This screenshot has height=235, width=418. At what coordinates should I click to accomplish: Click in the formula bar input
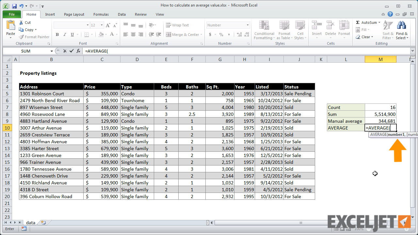click(x=247, y=51)
